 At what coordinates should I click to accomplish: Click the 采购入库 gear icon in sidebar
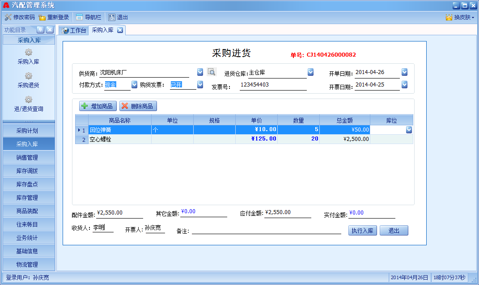(x=28, y=53)
